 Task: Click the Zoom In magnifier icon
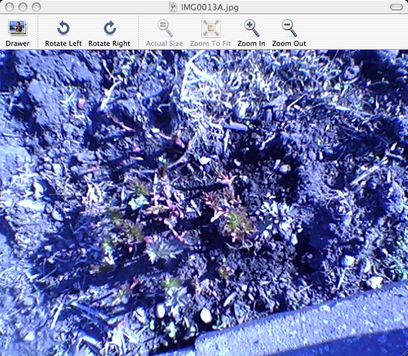click(251, 28)
